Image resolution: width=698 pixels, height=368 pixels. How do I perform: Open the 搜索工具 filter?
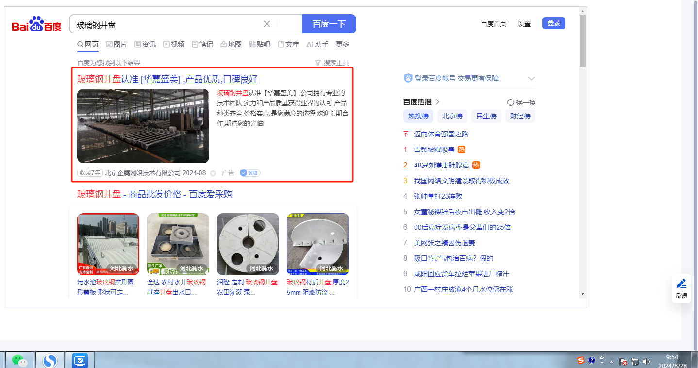click(x=332, y=63)
